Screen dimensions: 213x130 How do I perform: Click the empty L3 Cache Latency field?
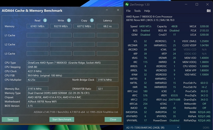click(108, 54)
